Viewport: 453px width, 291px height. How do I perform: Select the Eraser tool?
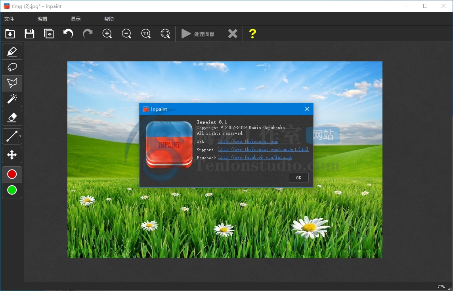pyautogui.click(x=12, y=118)
